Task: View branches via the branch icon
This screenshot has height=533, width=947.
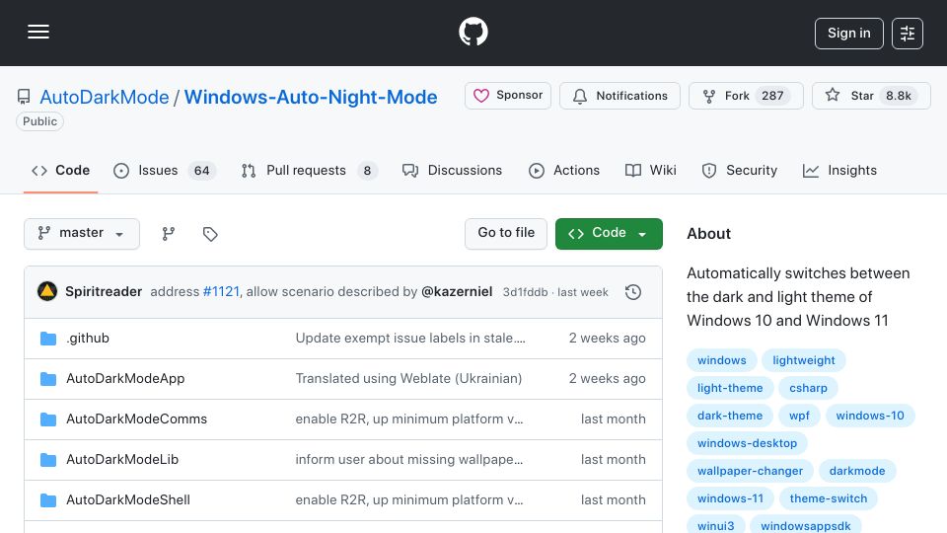Action: tap(169, 233)
